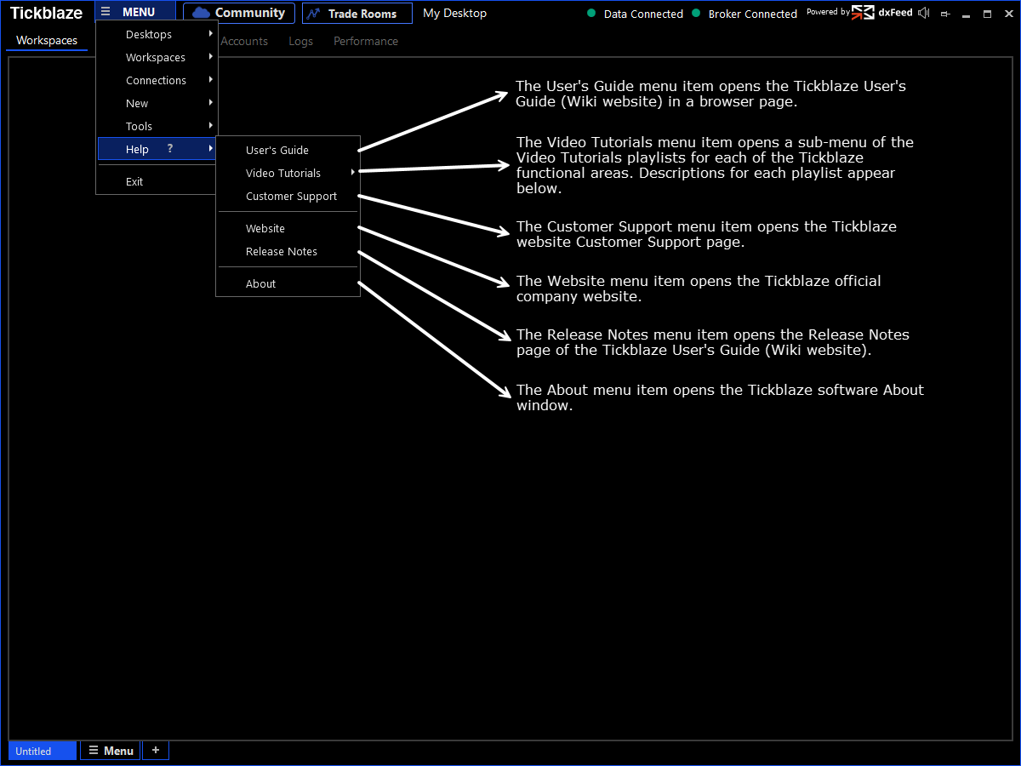Image resolution: width=1021 pixels, height=766 pixels.
Task: Select the Help menu item
Action: tap(157, 149)
